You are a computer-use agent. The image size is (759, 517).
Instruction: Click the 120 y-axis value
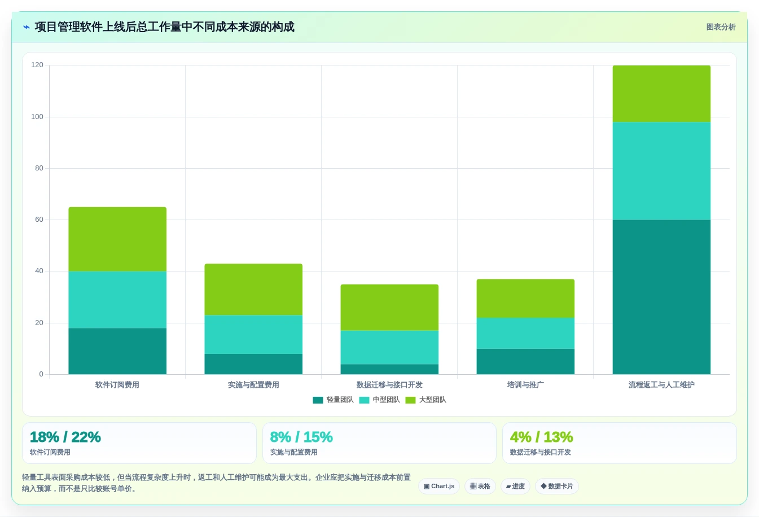pyautogui.click(x=37, y=65)
